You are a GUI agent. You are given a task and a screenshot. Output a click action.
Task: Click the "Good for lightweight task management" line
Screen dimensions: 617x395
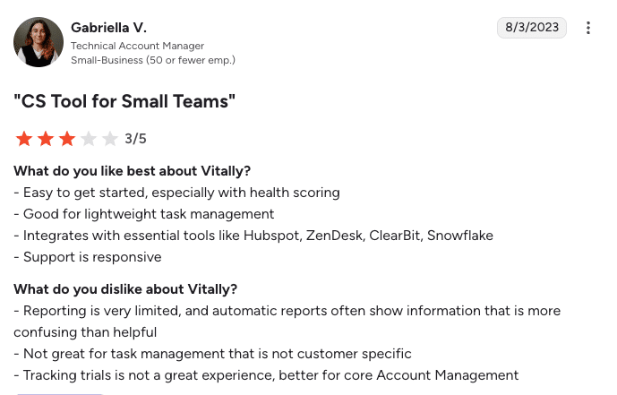144,214
